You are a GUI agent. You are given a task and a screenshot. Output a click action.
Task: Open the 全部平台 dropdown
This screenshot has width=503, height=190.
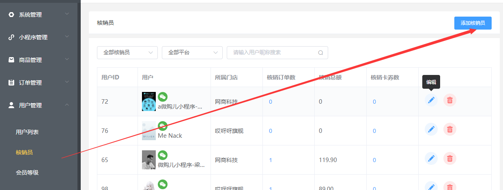pos(192,53)
